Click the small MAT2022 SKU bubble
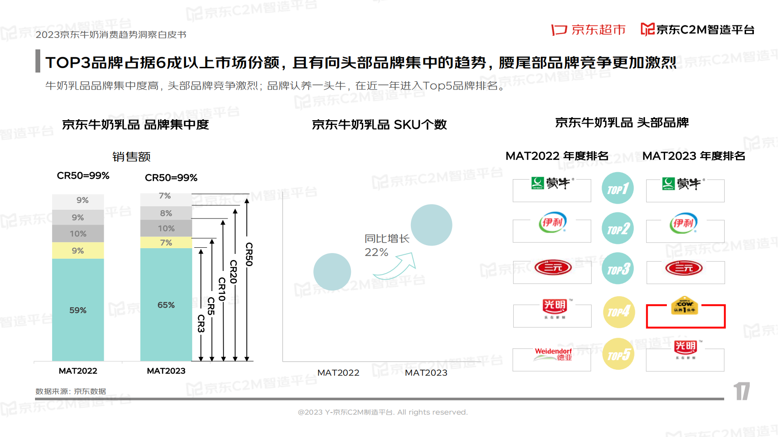The image size is (778, 437). click(332, 272)
